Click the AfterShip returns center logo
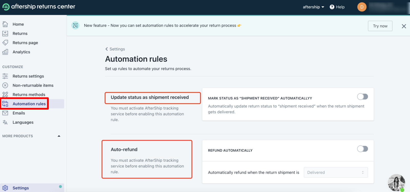The height and width of the screenshot is (192, 410). pos(39,7)
